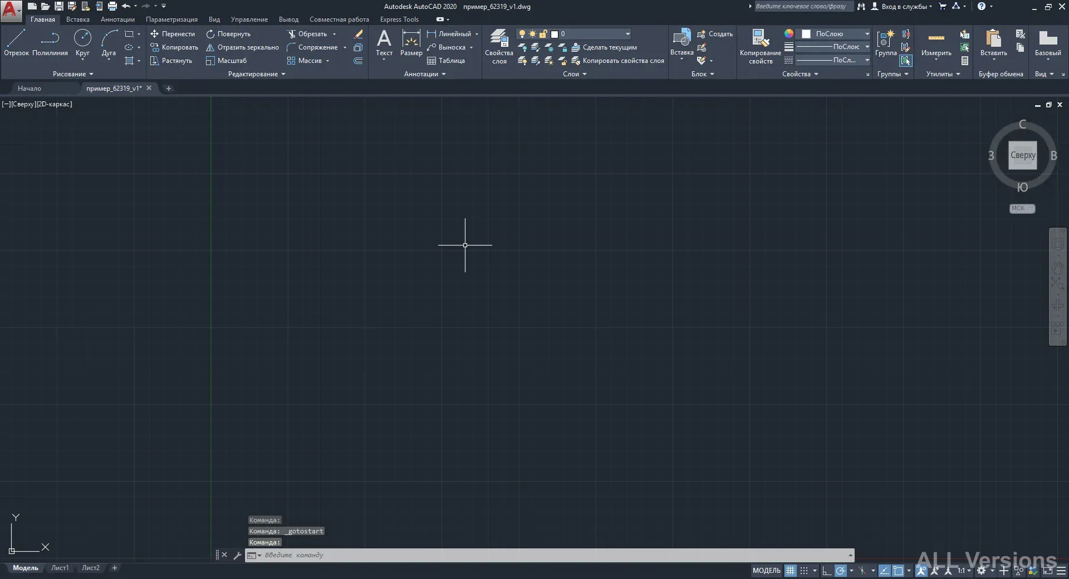Click the Копировать (Copy) tool

point(174,47)
